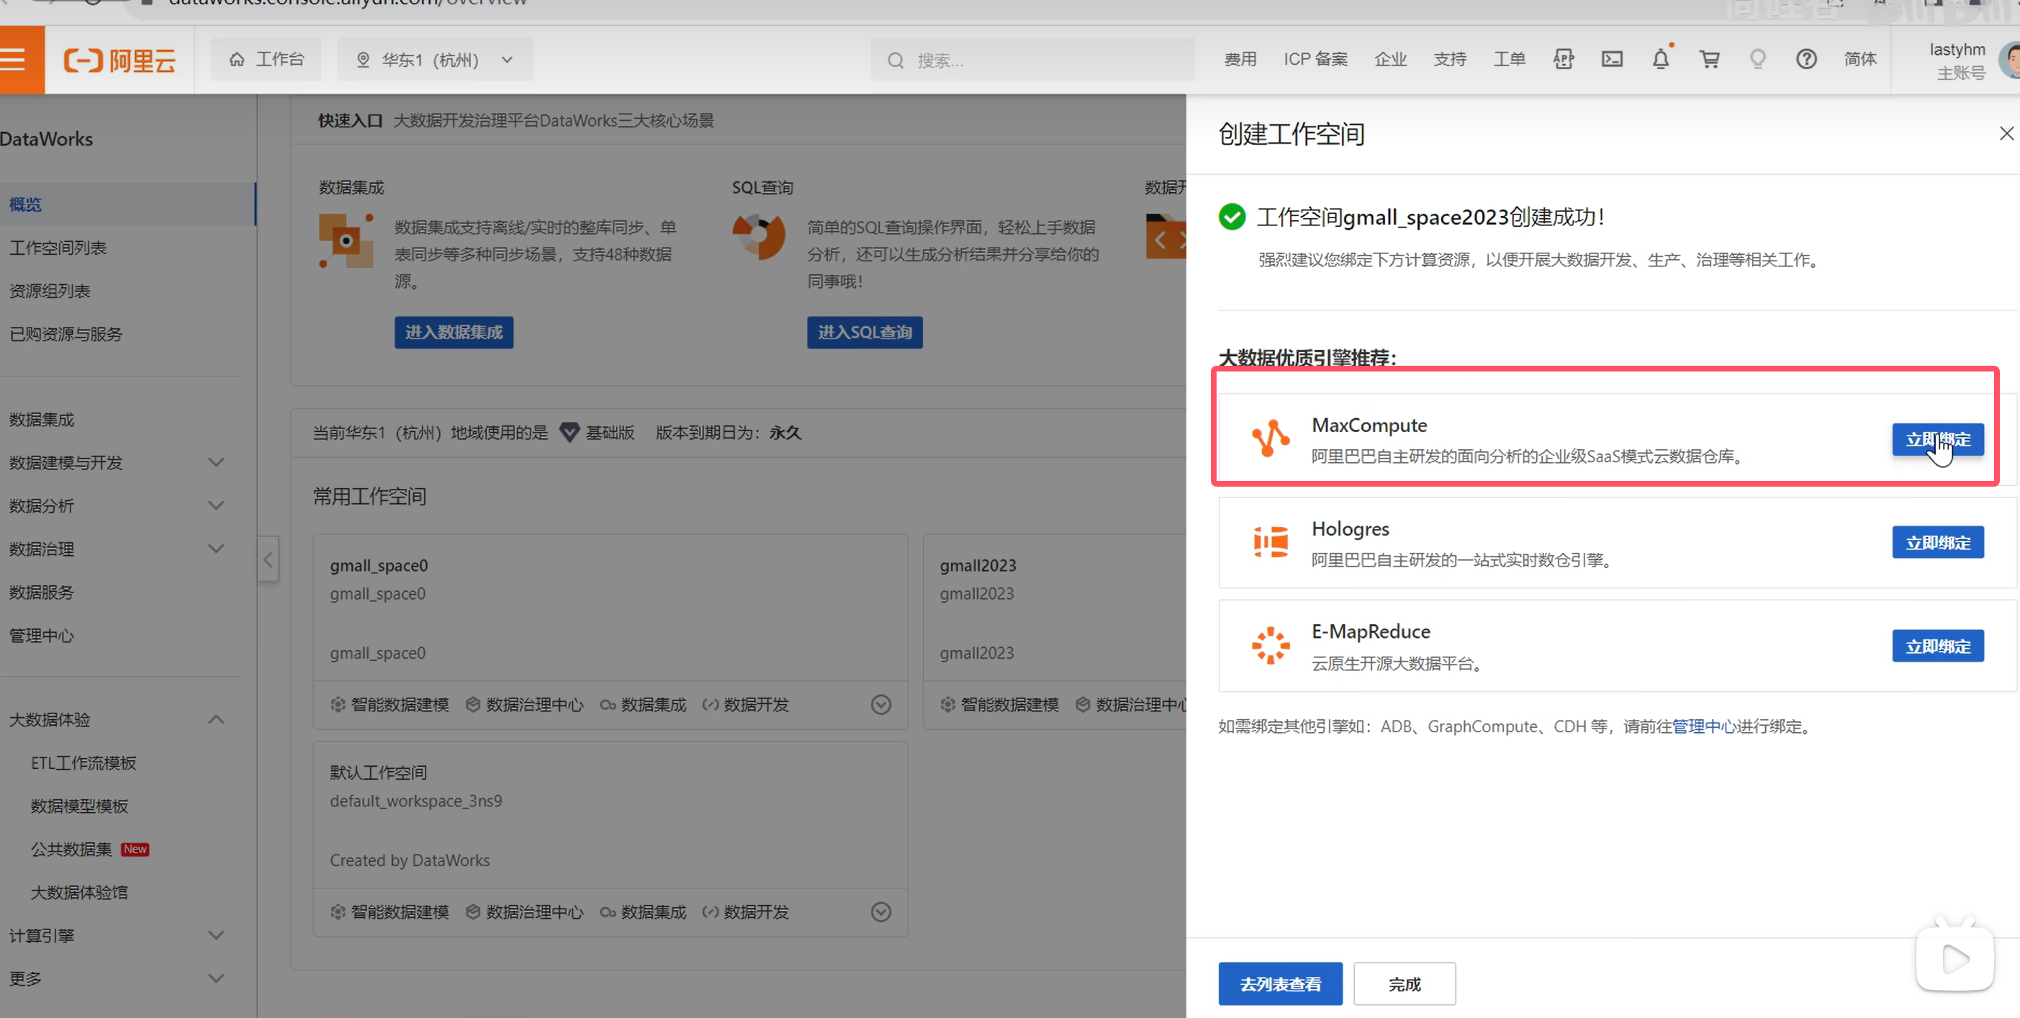Follow the 管理中心 link in panel

1703,726
